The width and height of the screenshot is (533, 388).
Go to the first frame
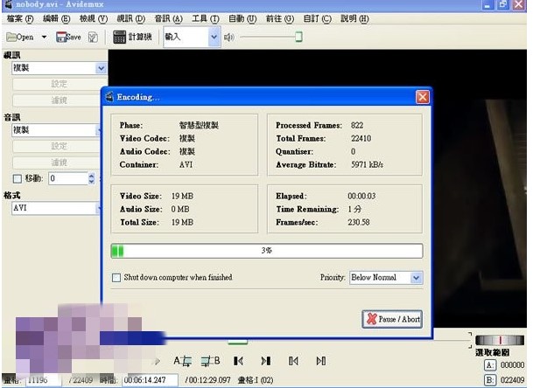click(x=294, y=360)
